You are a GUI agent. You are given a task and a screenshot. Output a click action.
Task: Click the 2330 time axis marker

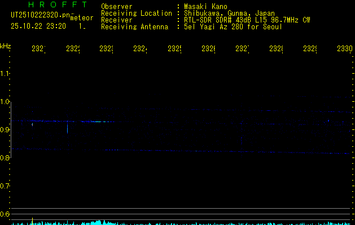tap(345, 49)
